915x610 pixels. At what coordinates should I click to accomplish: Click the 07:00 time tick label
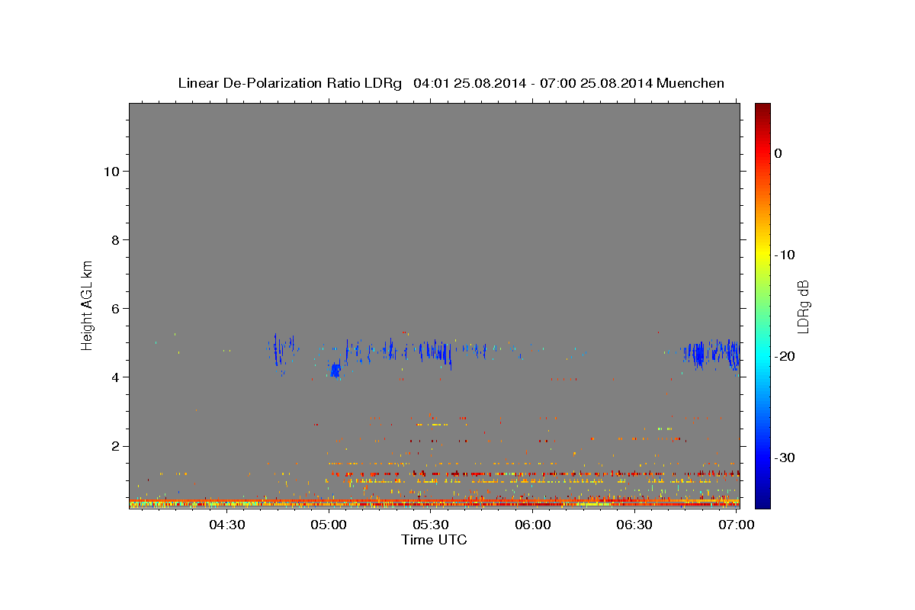tap(737, 525)
